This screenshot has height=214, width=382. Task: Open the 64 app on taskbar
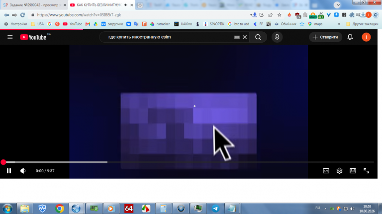tap(129, 209)
